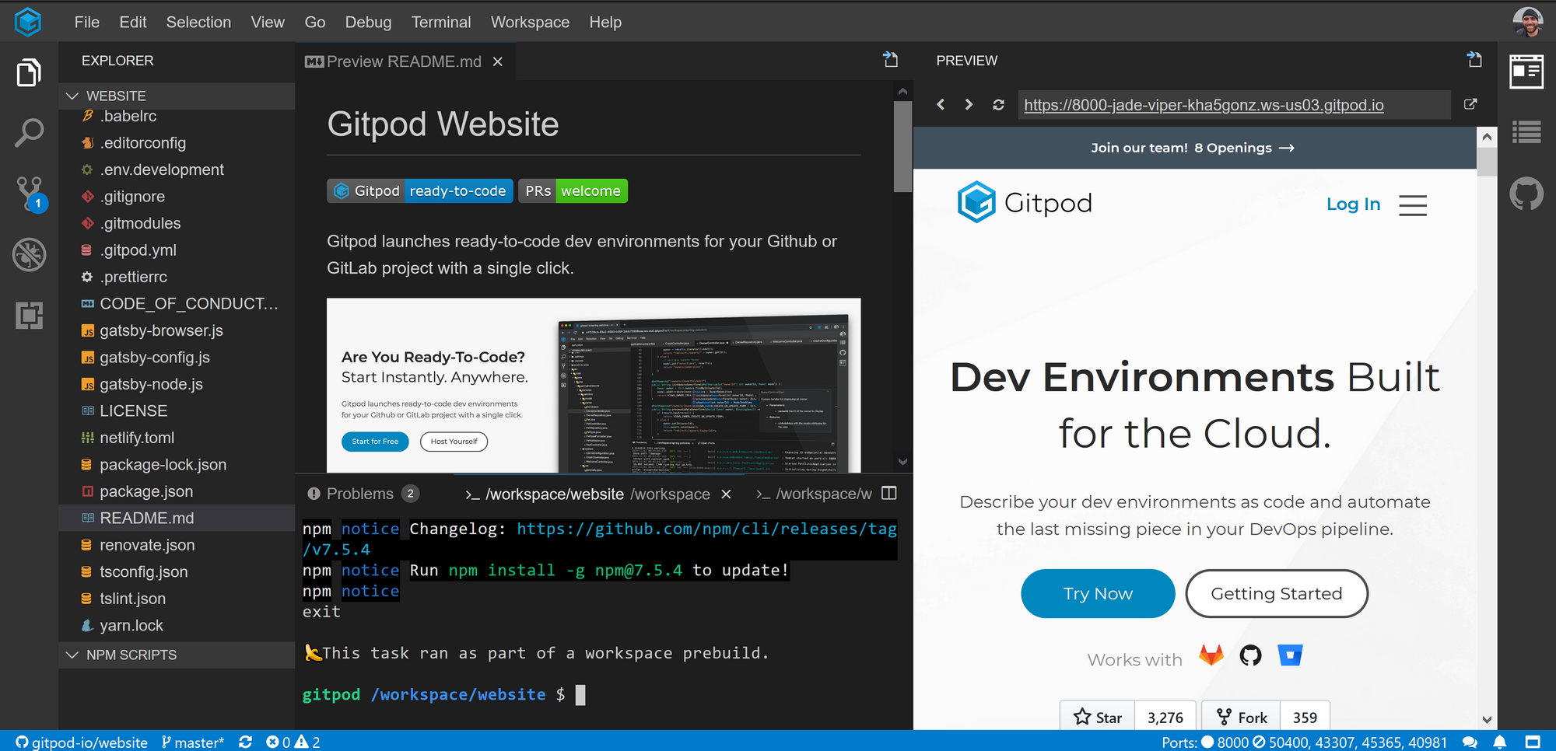Open the Outline list icon in right sidebar
1556x751 pixels.
coord(1526,132)
